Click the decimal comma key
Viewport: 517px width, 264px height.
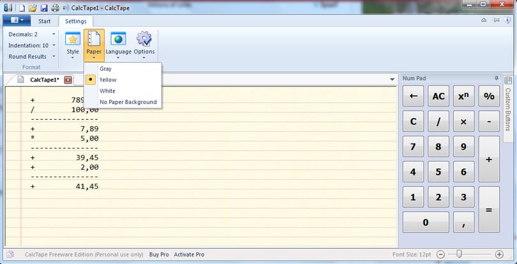pos(463,222)
